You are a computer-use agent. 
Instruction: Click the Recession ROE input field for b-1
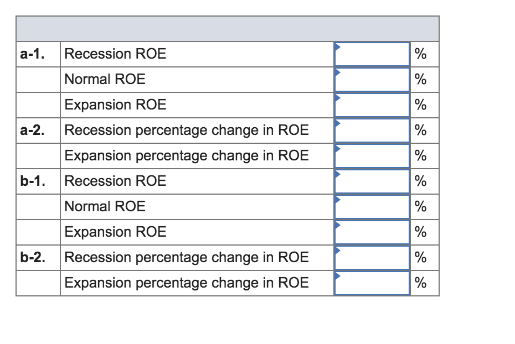pyautogui.click(x=371, y=181)
